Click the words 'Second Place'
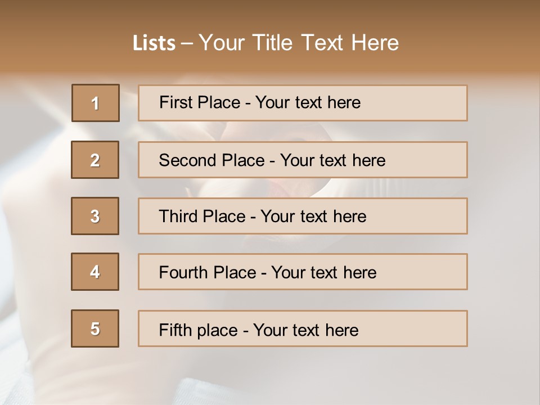540x405 pixels. click(x=212, y=160)
